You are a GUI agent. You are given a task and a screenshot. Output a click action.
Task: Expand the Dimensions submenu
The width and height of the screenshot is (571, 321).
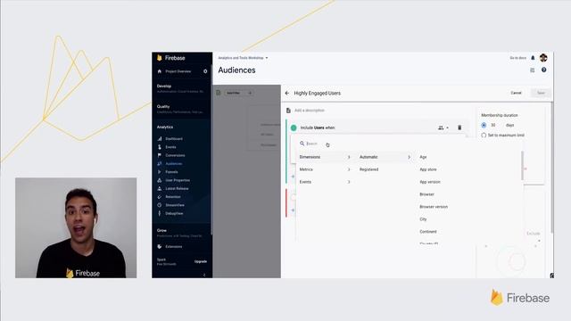pos(325,157)
